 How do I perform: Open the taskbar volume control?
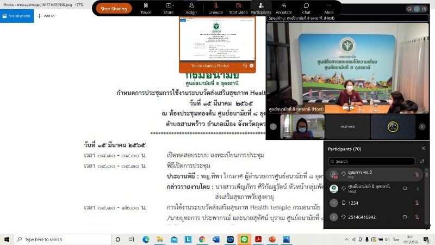[x=387, y=239]
